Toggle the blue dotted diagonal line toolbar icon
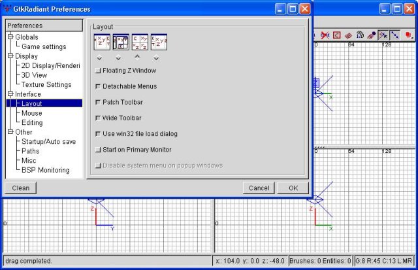Screen dimensions: 418x270 (x=394, y=35)
